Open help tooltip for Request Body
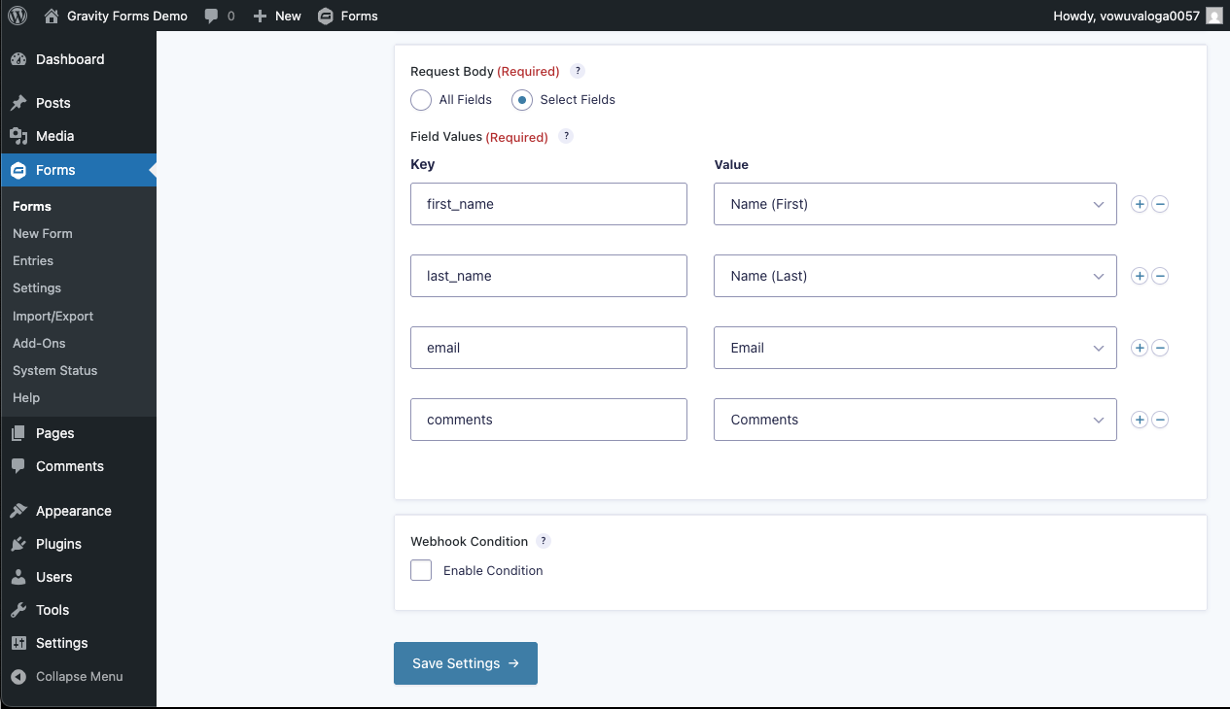This screenshot has width=1230, height=709. pos(578,71)
